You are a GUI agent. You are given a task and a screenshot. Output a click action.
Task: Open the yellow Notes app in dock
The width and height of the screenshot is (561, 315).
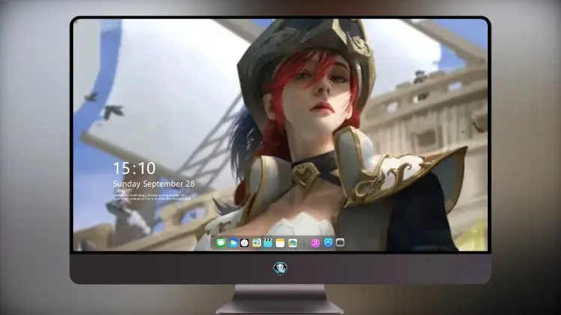coord(280,243)
